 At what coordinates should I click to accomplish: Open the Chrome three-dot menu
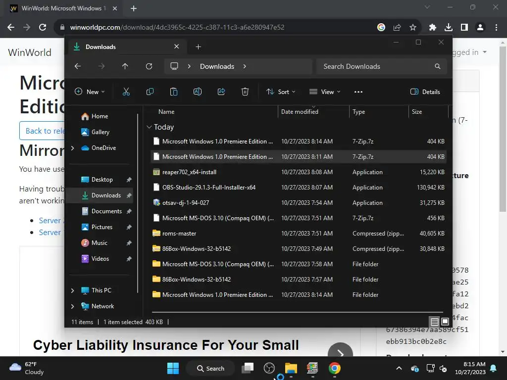tap(496, 27)
